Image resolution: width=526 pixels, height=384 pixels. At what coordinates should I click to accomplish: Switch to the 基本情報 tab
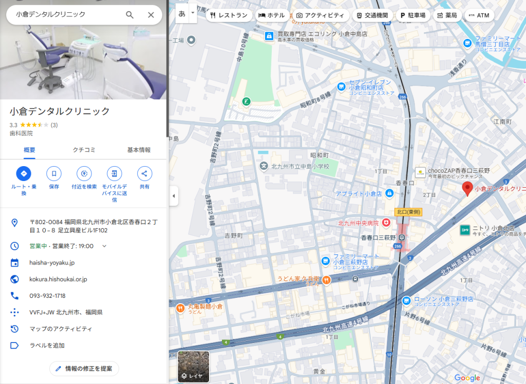pos(139,150)
